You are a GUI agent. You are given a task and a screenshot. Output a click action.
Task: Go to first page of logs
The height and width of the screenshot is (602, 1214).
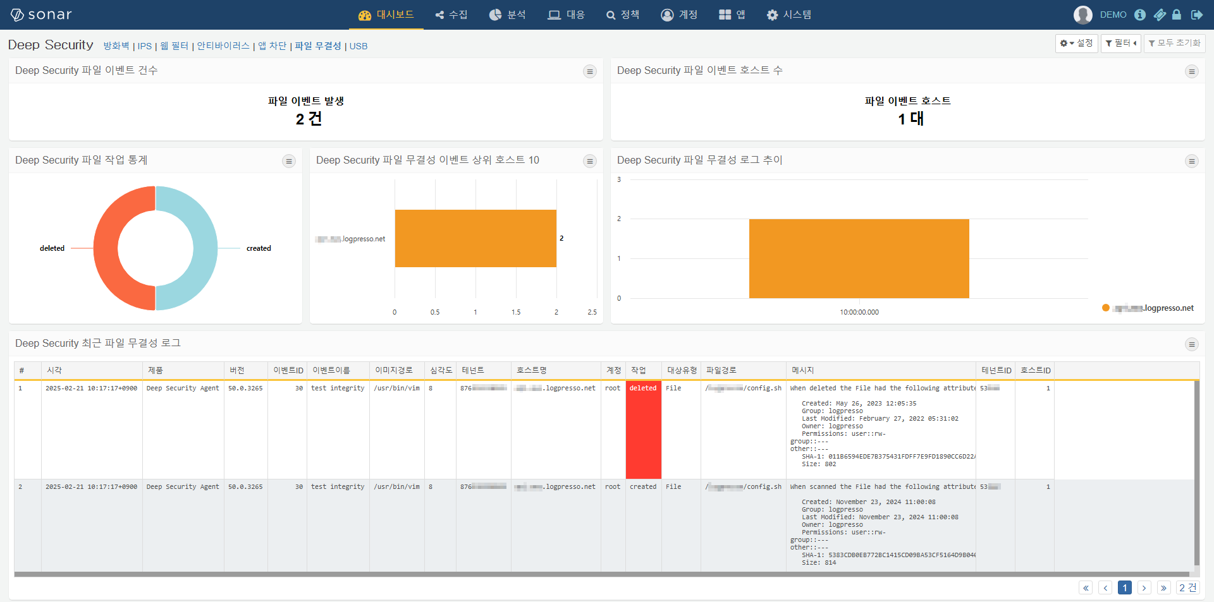click(1086, 588)
